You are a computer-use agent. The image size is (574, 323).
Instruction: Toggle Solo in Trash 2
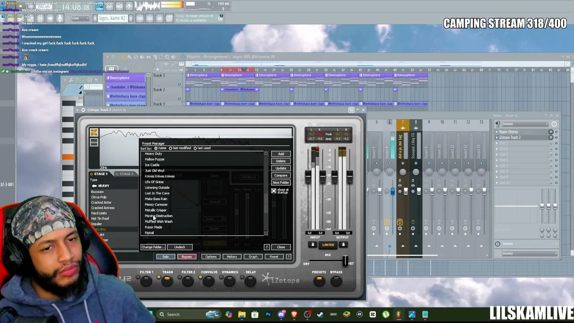165,257
